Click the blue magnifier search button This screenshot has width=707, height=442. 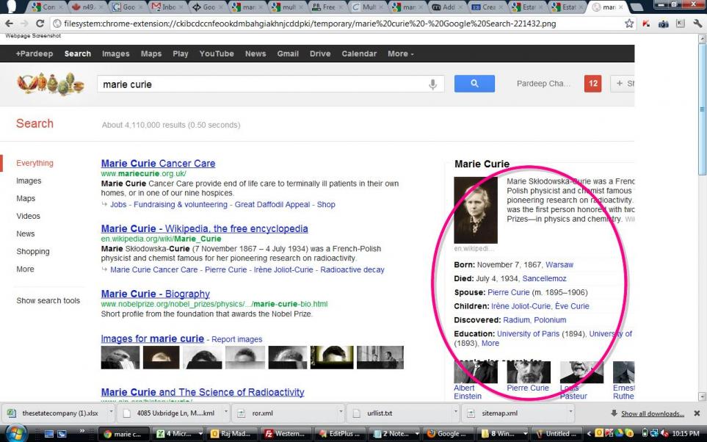(474, 84)
